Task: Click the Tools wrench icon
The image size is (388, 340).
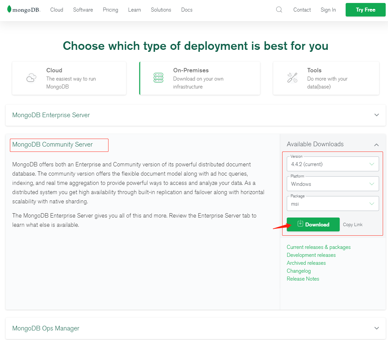Action: coord(292,78)
